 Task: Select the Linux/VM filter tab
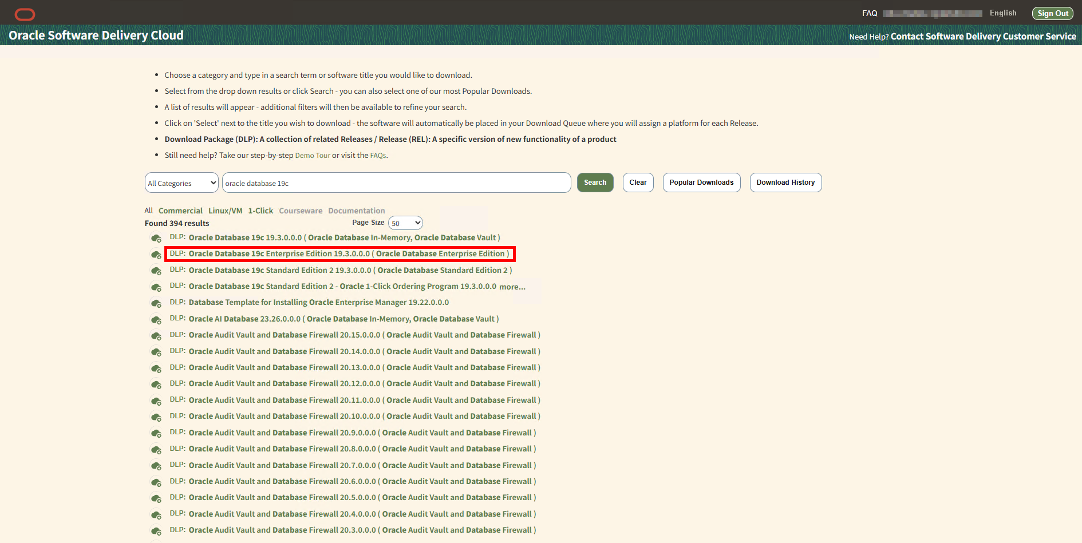pos(225,211)
